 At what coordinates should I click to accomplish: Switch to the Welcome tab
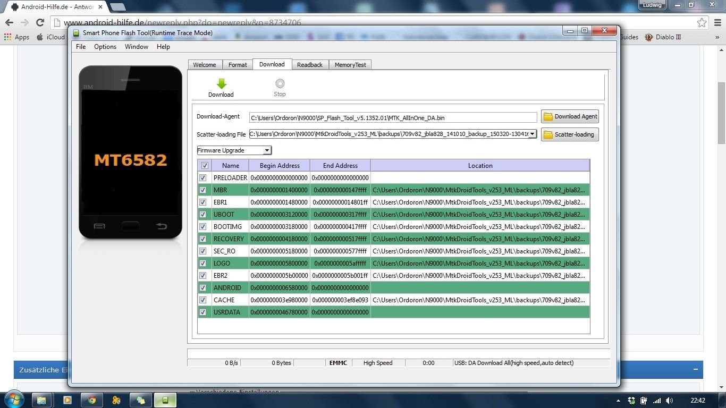click(205, 65)
